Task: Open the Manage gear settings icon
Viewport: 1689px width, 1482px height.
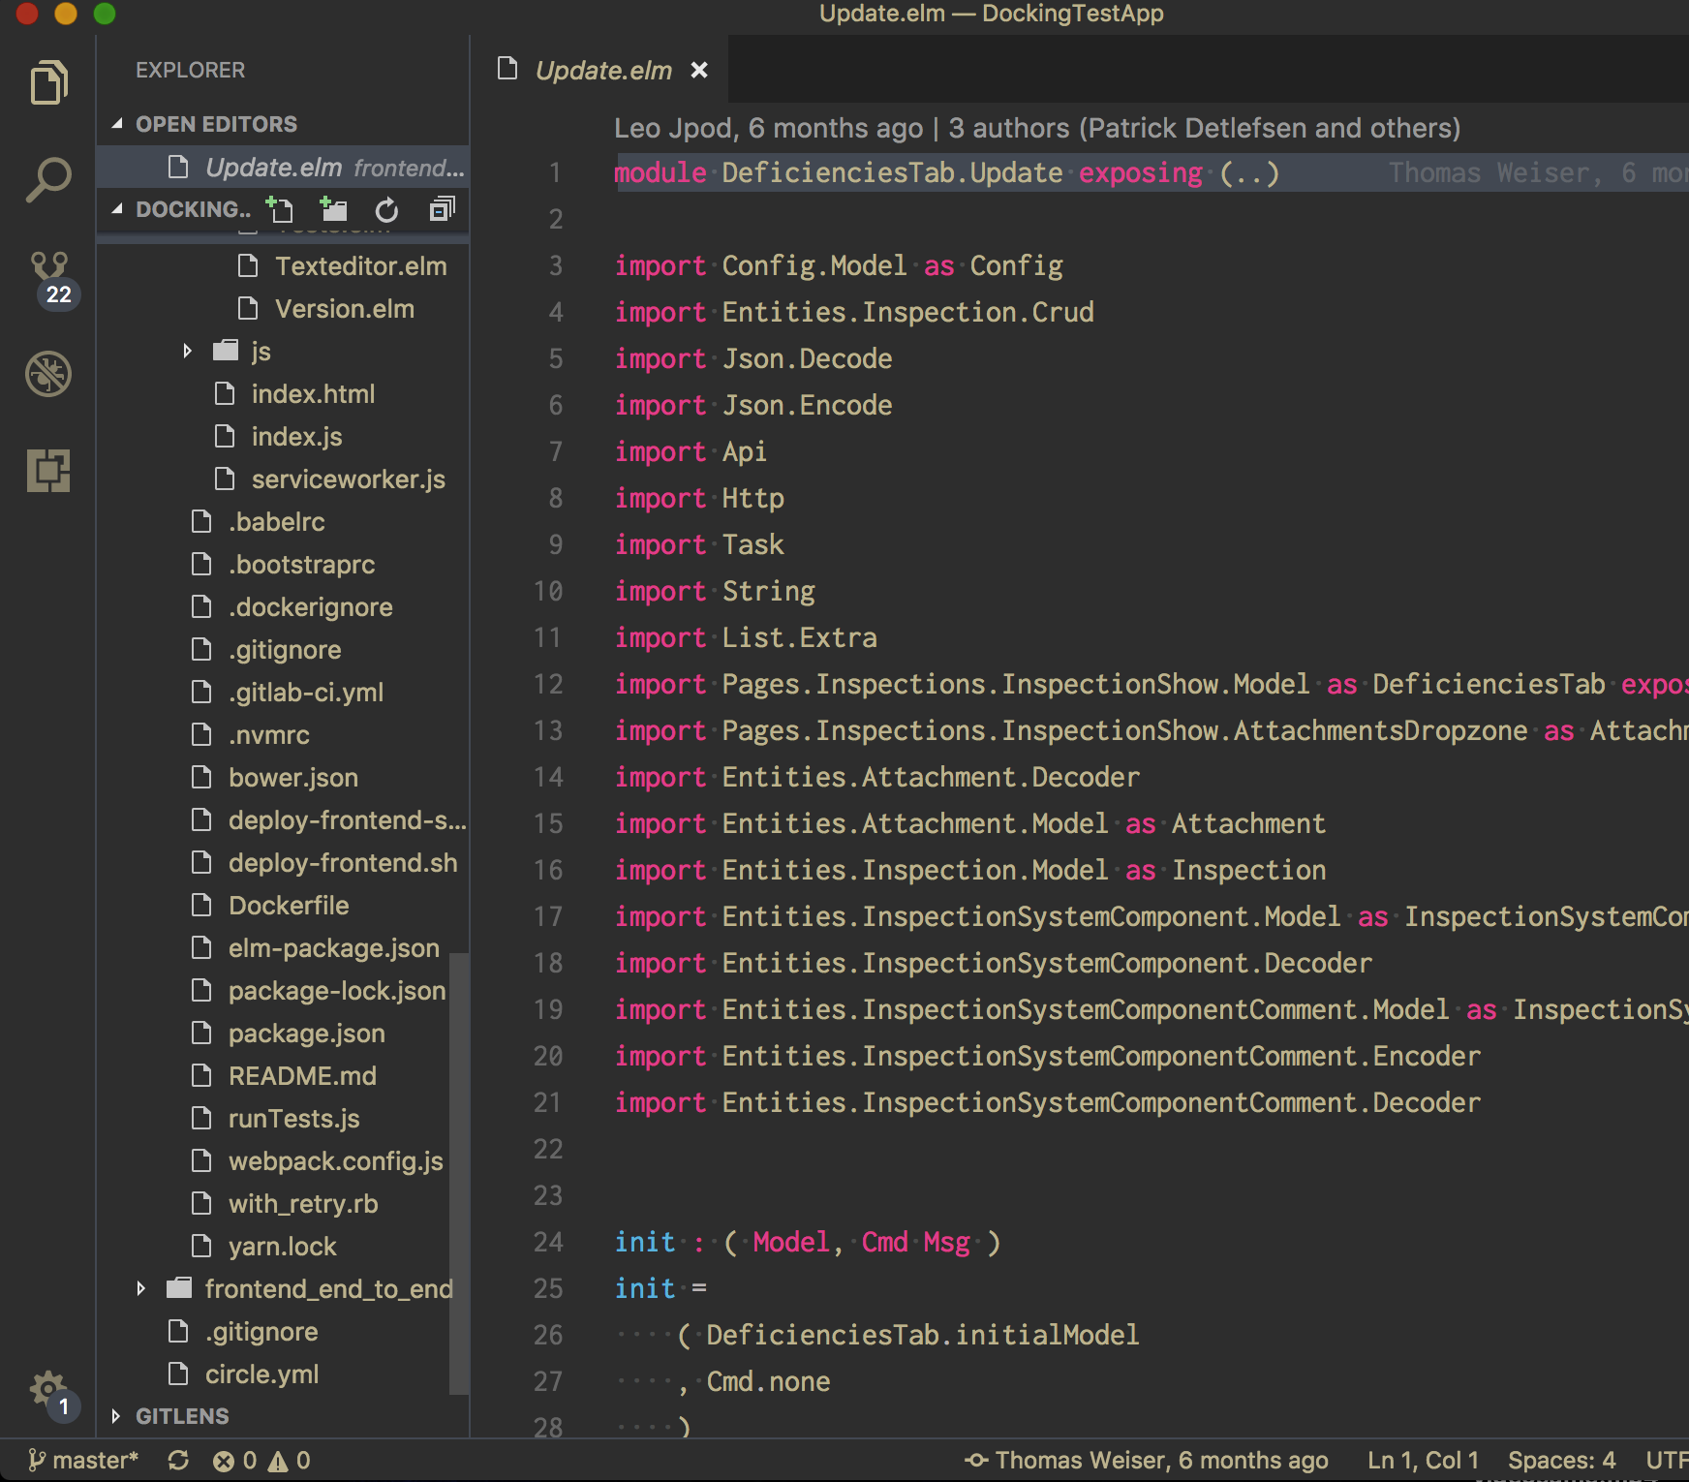Action: [46, 1389]
